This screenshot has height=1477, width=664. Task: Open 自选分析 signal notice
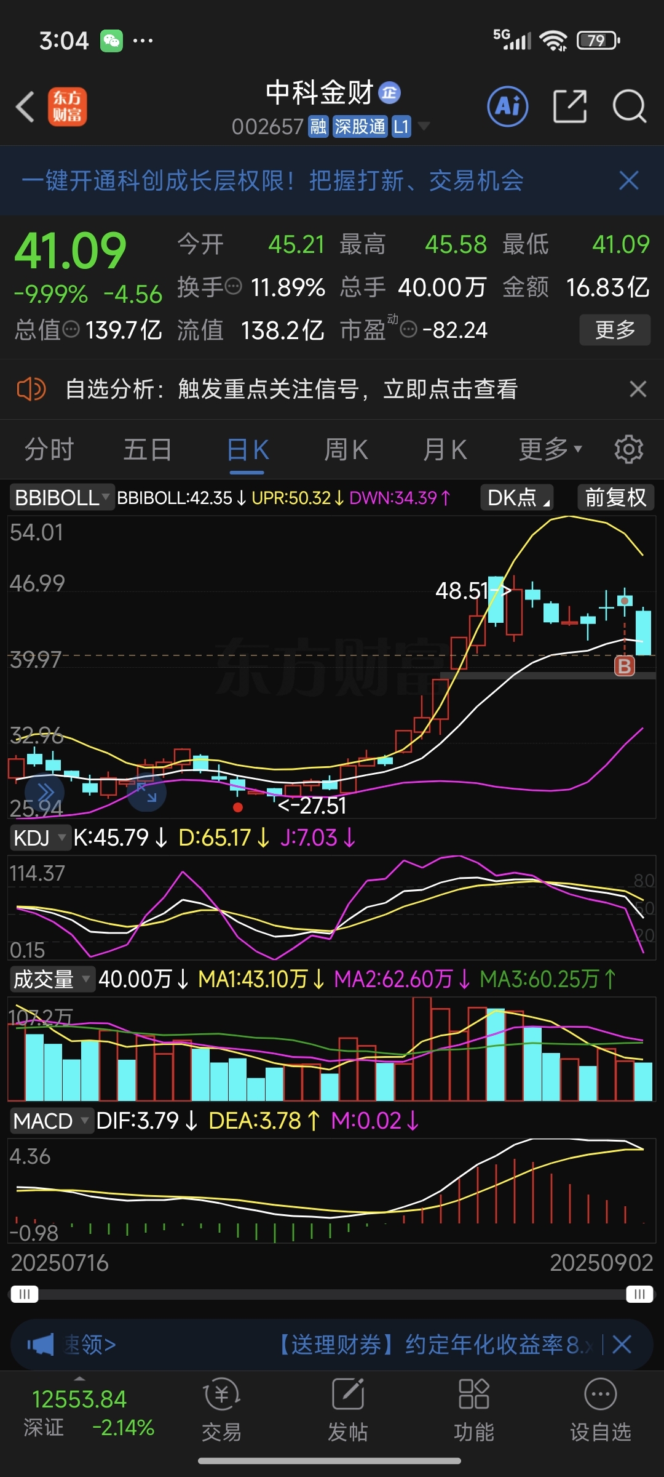291,389
